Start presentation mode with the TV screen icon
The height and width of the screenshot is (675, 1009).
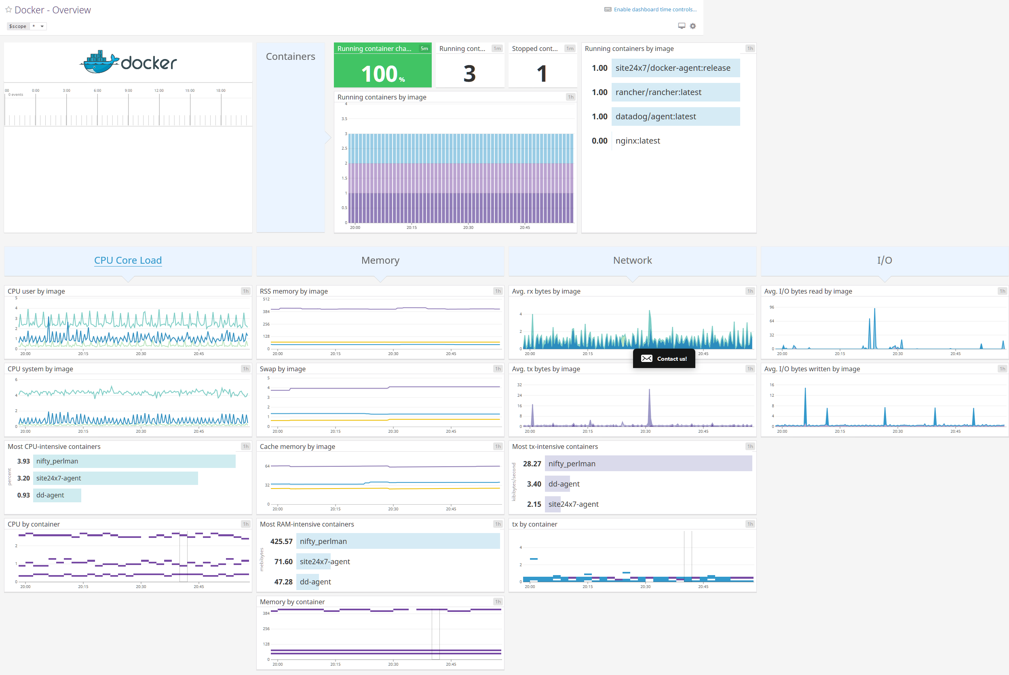[681, 26]
